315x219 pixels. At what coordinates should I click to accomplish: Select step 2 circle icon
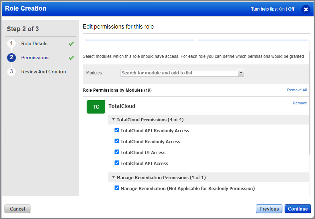(x=11, y=57)
